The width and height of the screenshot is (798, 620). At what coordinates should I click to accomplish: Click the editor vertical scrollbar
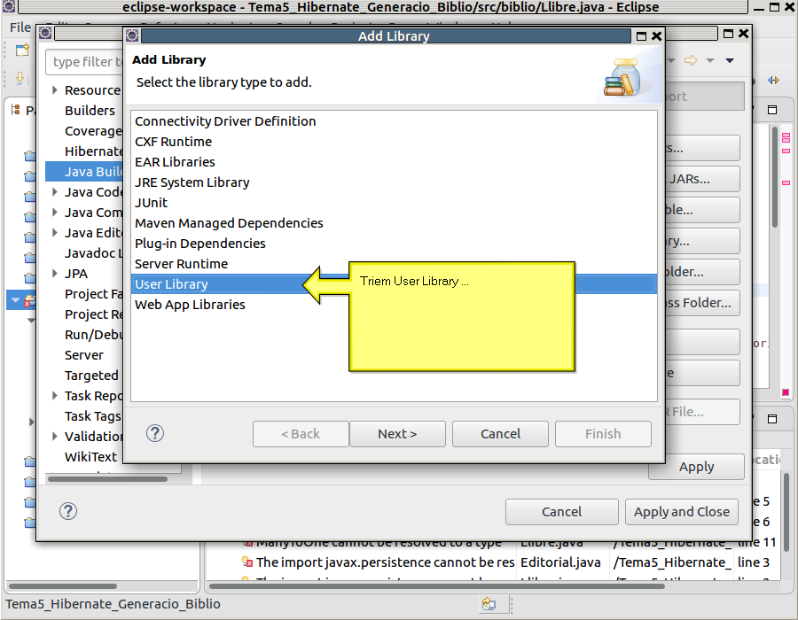775,178
